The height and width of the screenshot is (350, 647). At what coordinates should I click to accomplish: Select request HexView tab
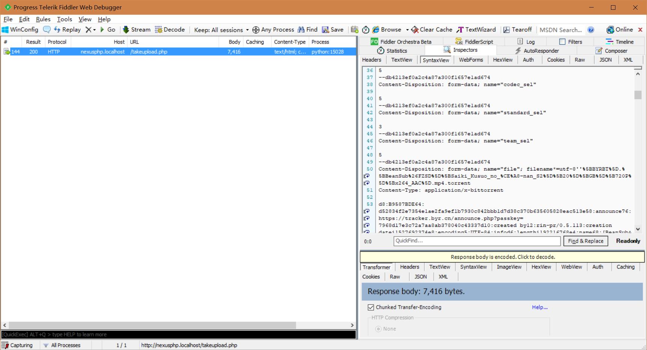click(502, 60)
